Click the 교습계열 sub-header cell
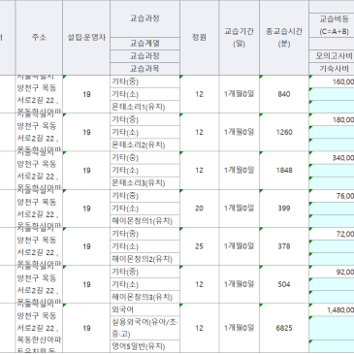 pos(145,44)
